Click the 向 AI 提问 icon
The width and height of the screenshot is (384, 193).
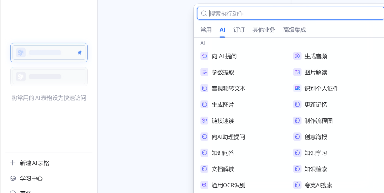[x=204, y=56]
